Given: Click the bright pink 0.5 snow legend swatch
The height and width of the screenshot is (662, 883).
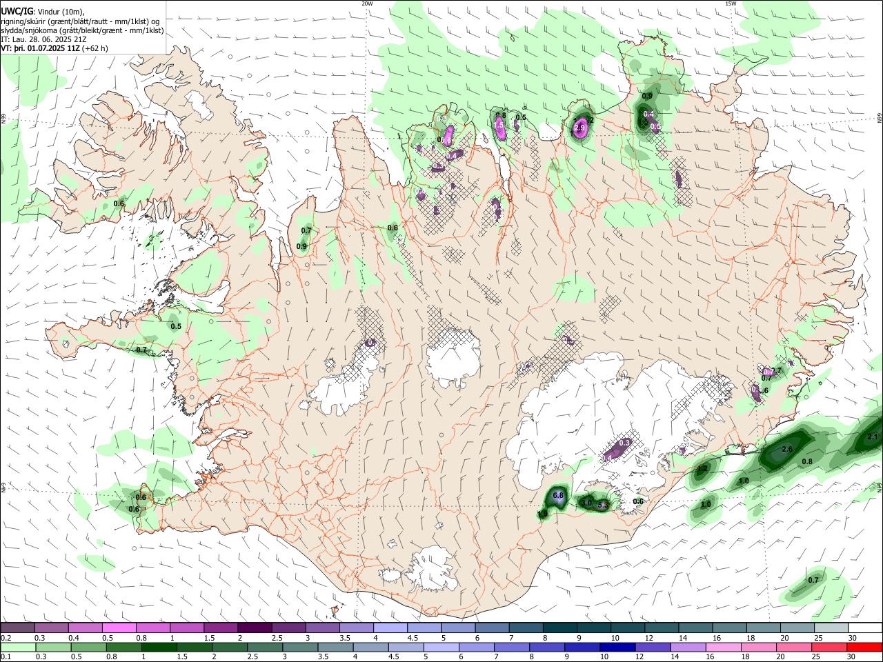Looking at the screenshot, I should (x=119, y=628).
